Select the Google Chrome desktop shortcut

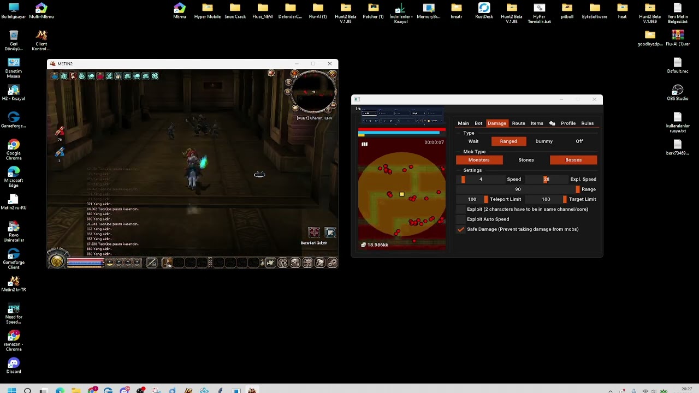[14, 150]
